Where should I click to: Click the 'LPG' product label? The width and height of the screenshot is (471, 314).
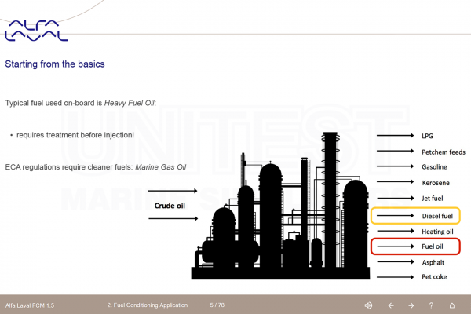click(427, 136)
